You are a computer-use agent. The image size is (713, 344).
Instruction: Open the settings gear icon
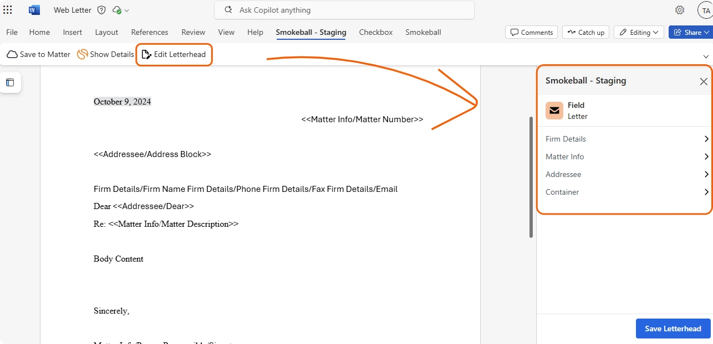pyautogui.click(x=680, y=10)
